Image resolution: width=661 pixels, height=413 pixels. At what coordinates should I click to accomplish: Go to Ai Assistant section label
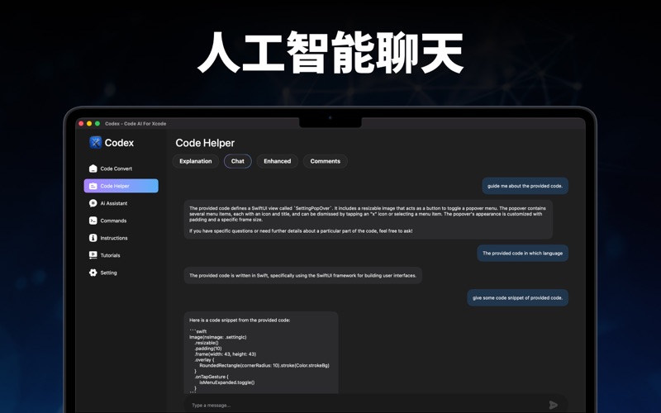[x=114, y=203]
